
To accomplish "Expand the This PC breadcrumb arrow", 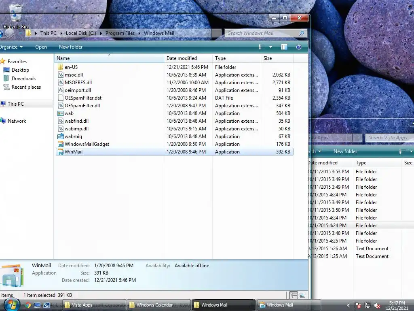I will pos(61,33).
